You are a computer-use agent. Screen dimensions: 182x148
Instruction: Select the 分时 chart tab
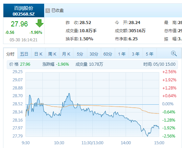click(11, 54)
